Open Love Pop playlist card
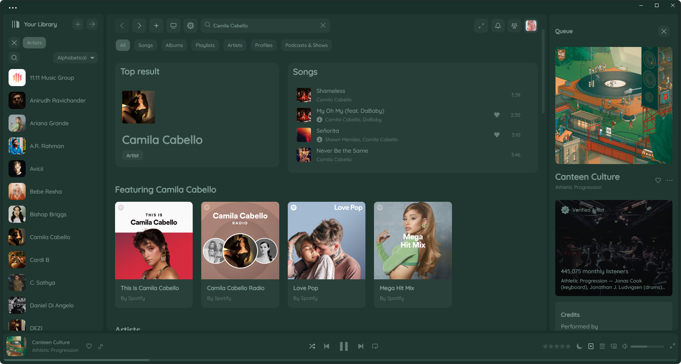Viewport: 681px width, 364px height. 327,254
